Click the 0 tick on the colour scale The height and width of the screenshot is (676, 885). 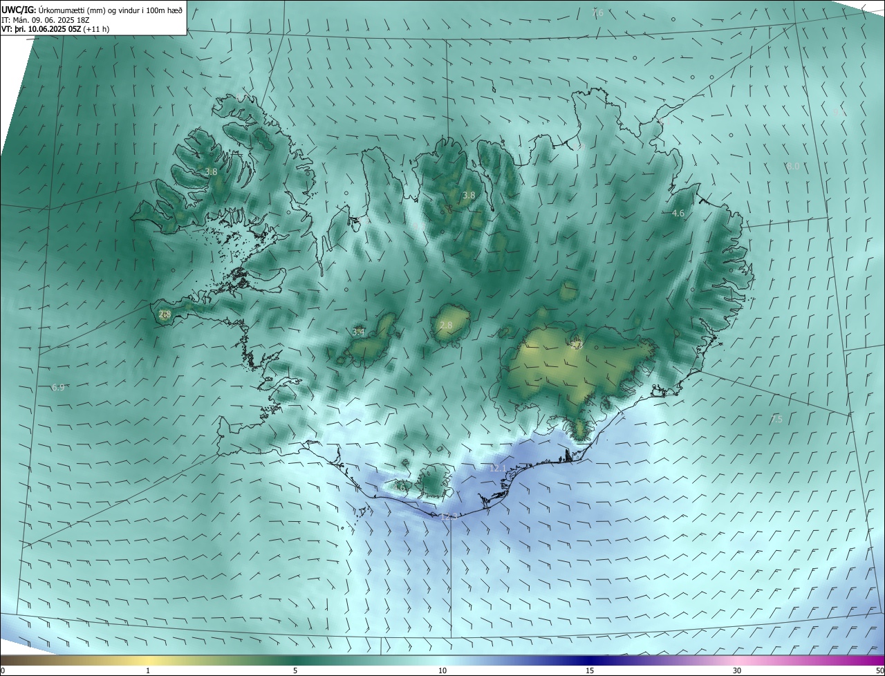point(3,670)
